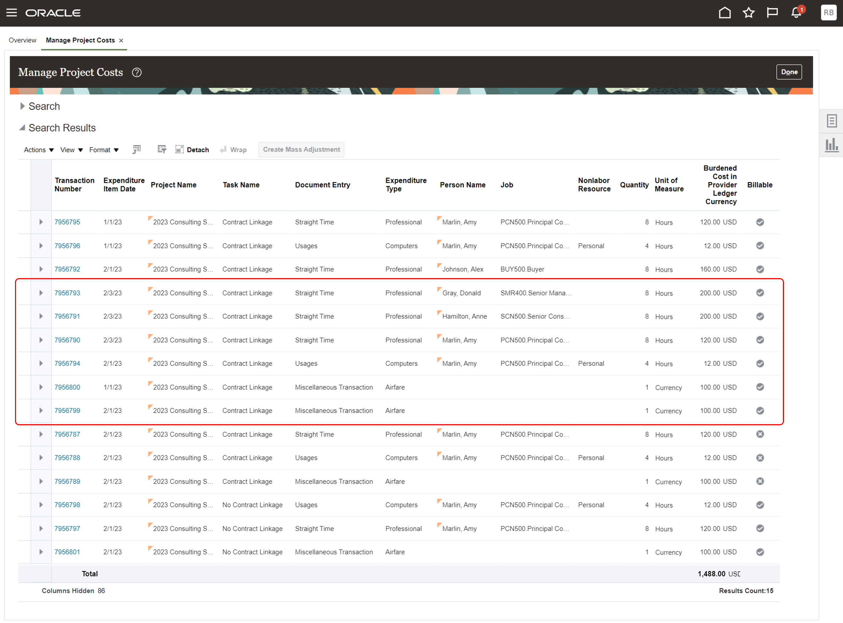Click 'BUY500.Buyer' job cell

coord(522,269)
